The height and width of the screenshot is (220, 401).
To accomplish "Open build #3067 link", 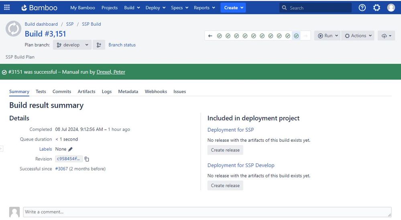I will coord(62,169).
